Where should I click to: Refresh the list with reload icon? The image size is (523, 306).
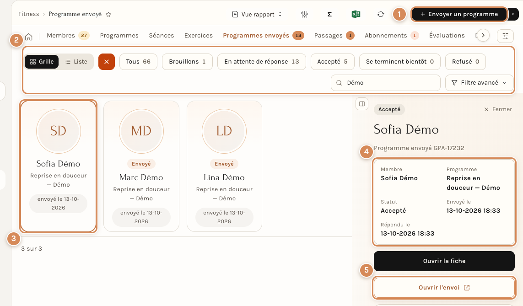click(x=381, y=14)
